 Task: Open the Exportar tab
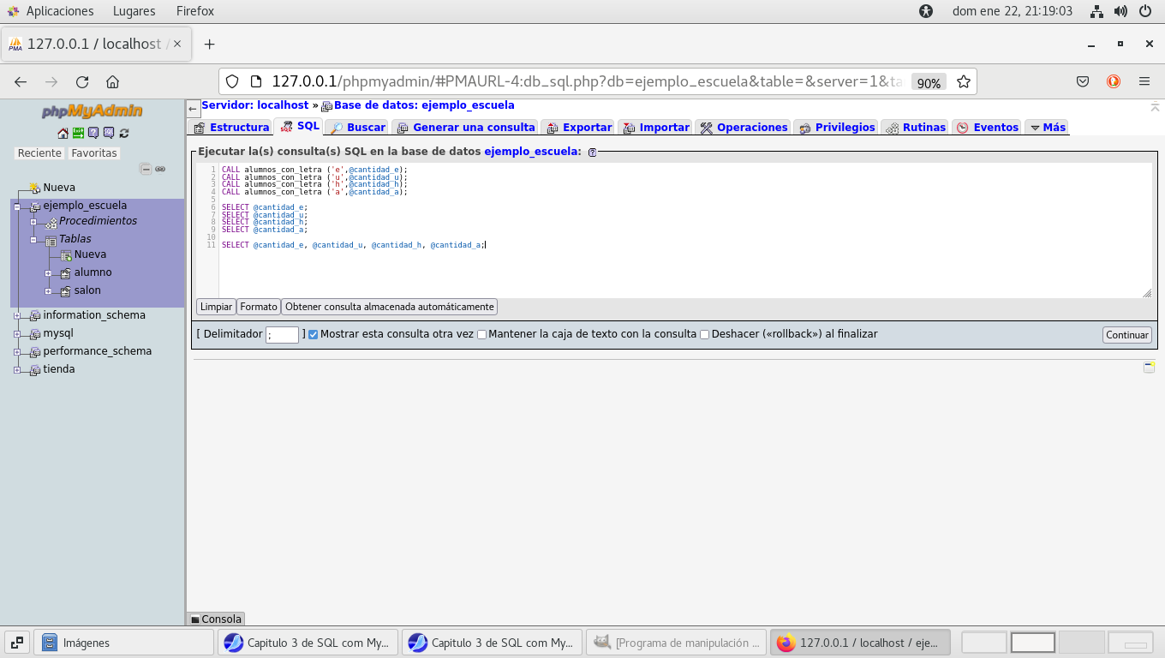(578, 128)
